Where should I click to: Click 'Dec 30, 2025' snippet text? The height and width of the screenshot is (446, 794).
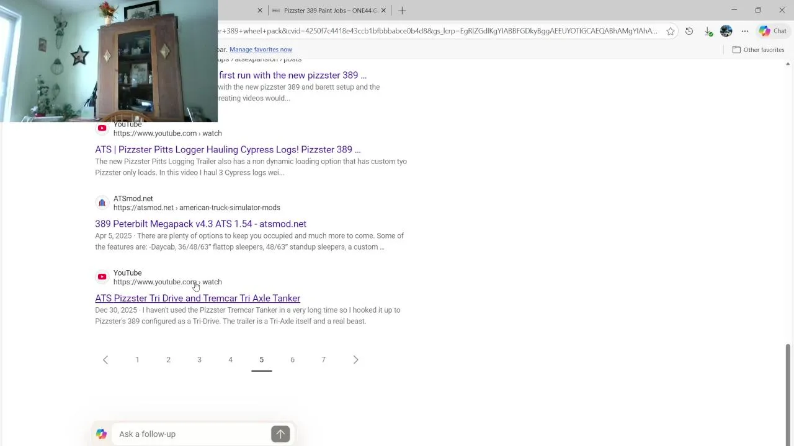(x=116, y=310)
